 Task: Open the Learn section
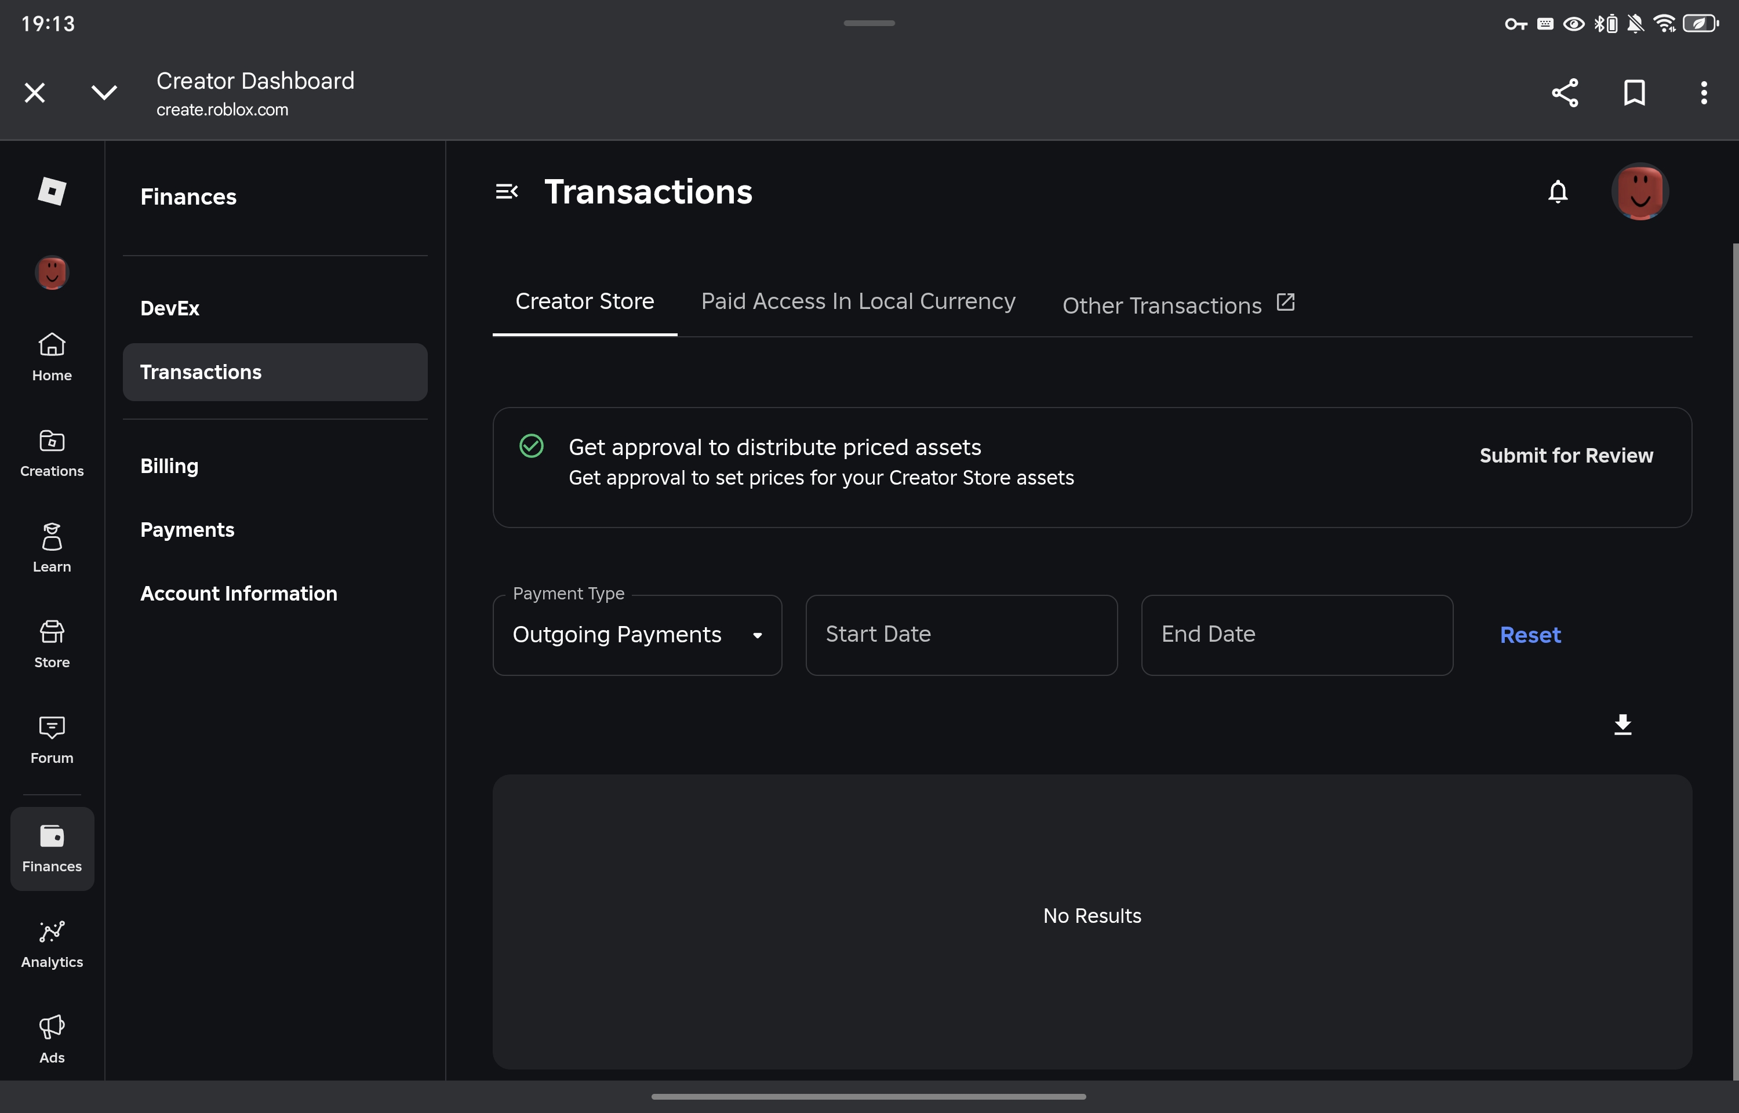(52, 548)
